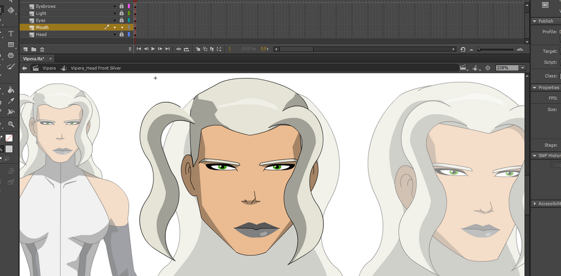Image resolution: width=561 pixels, height=276 pixels.
Task: Select the Eyebrows layer
Action: (46, 6)
